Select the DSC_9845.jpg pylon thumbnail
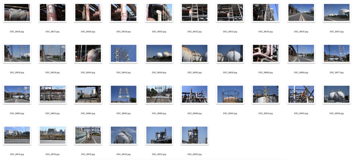 click(123, 54)
